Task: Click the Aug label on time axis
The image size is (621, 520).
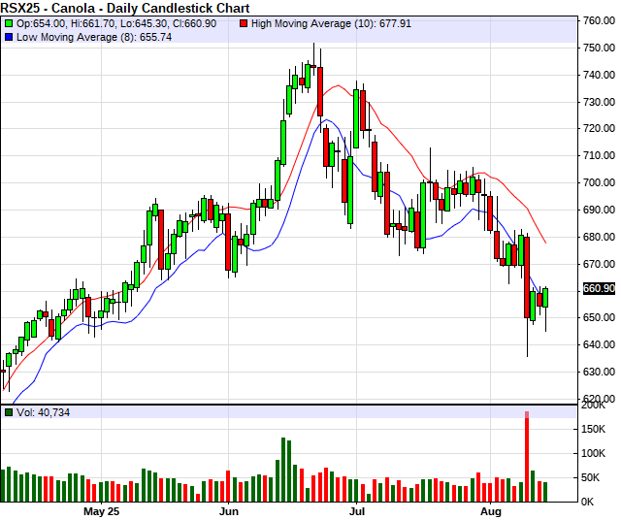Action: coord(491,510)
